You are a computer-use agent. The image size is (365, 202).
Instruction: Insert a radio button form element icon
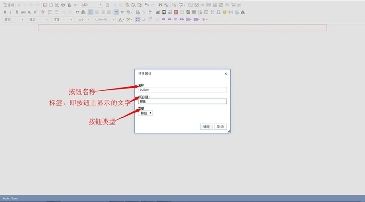pos(202,5)
